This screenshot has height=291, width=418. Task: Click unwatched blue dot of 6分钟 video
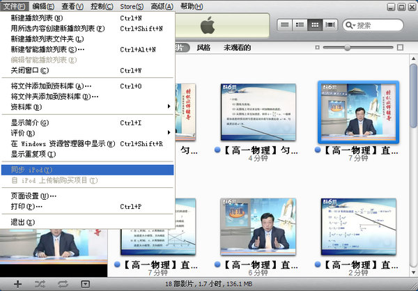(x=217, y=265)
